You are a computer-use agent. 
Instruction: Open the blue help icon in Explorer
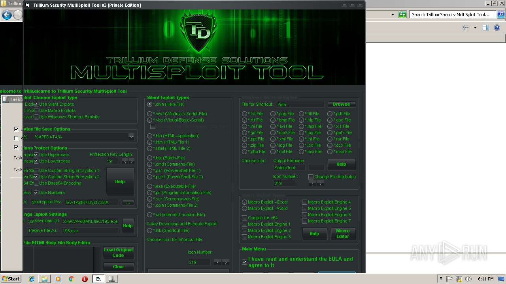[497, 28]
